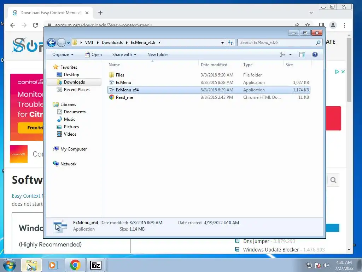362x272 pixels.
Task: Open the Chrome profile avatar
Action: point(333,25)
